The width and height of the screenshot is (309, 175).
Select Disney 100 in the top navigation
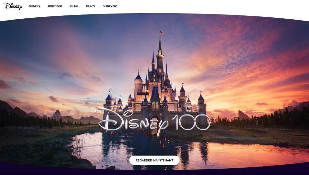coord(110,6)
